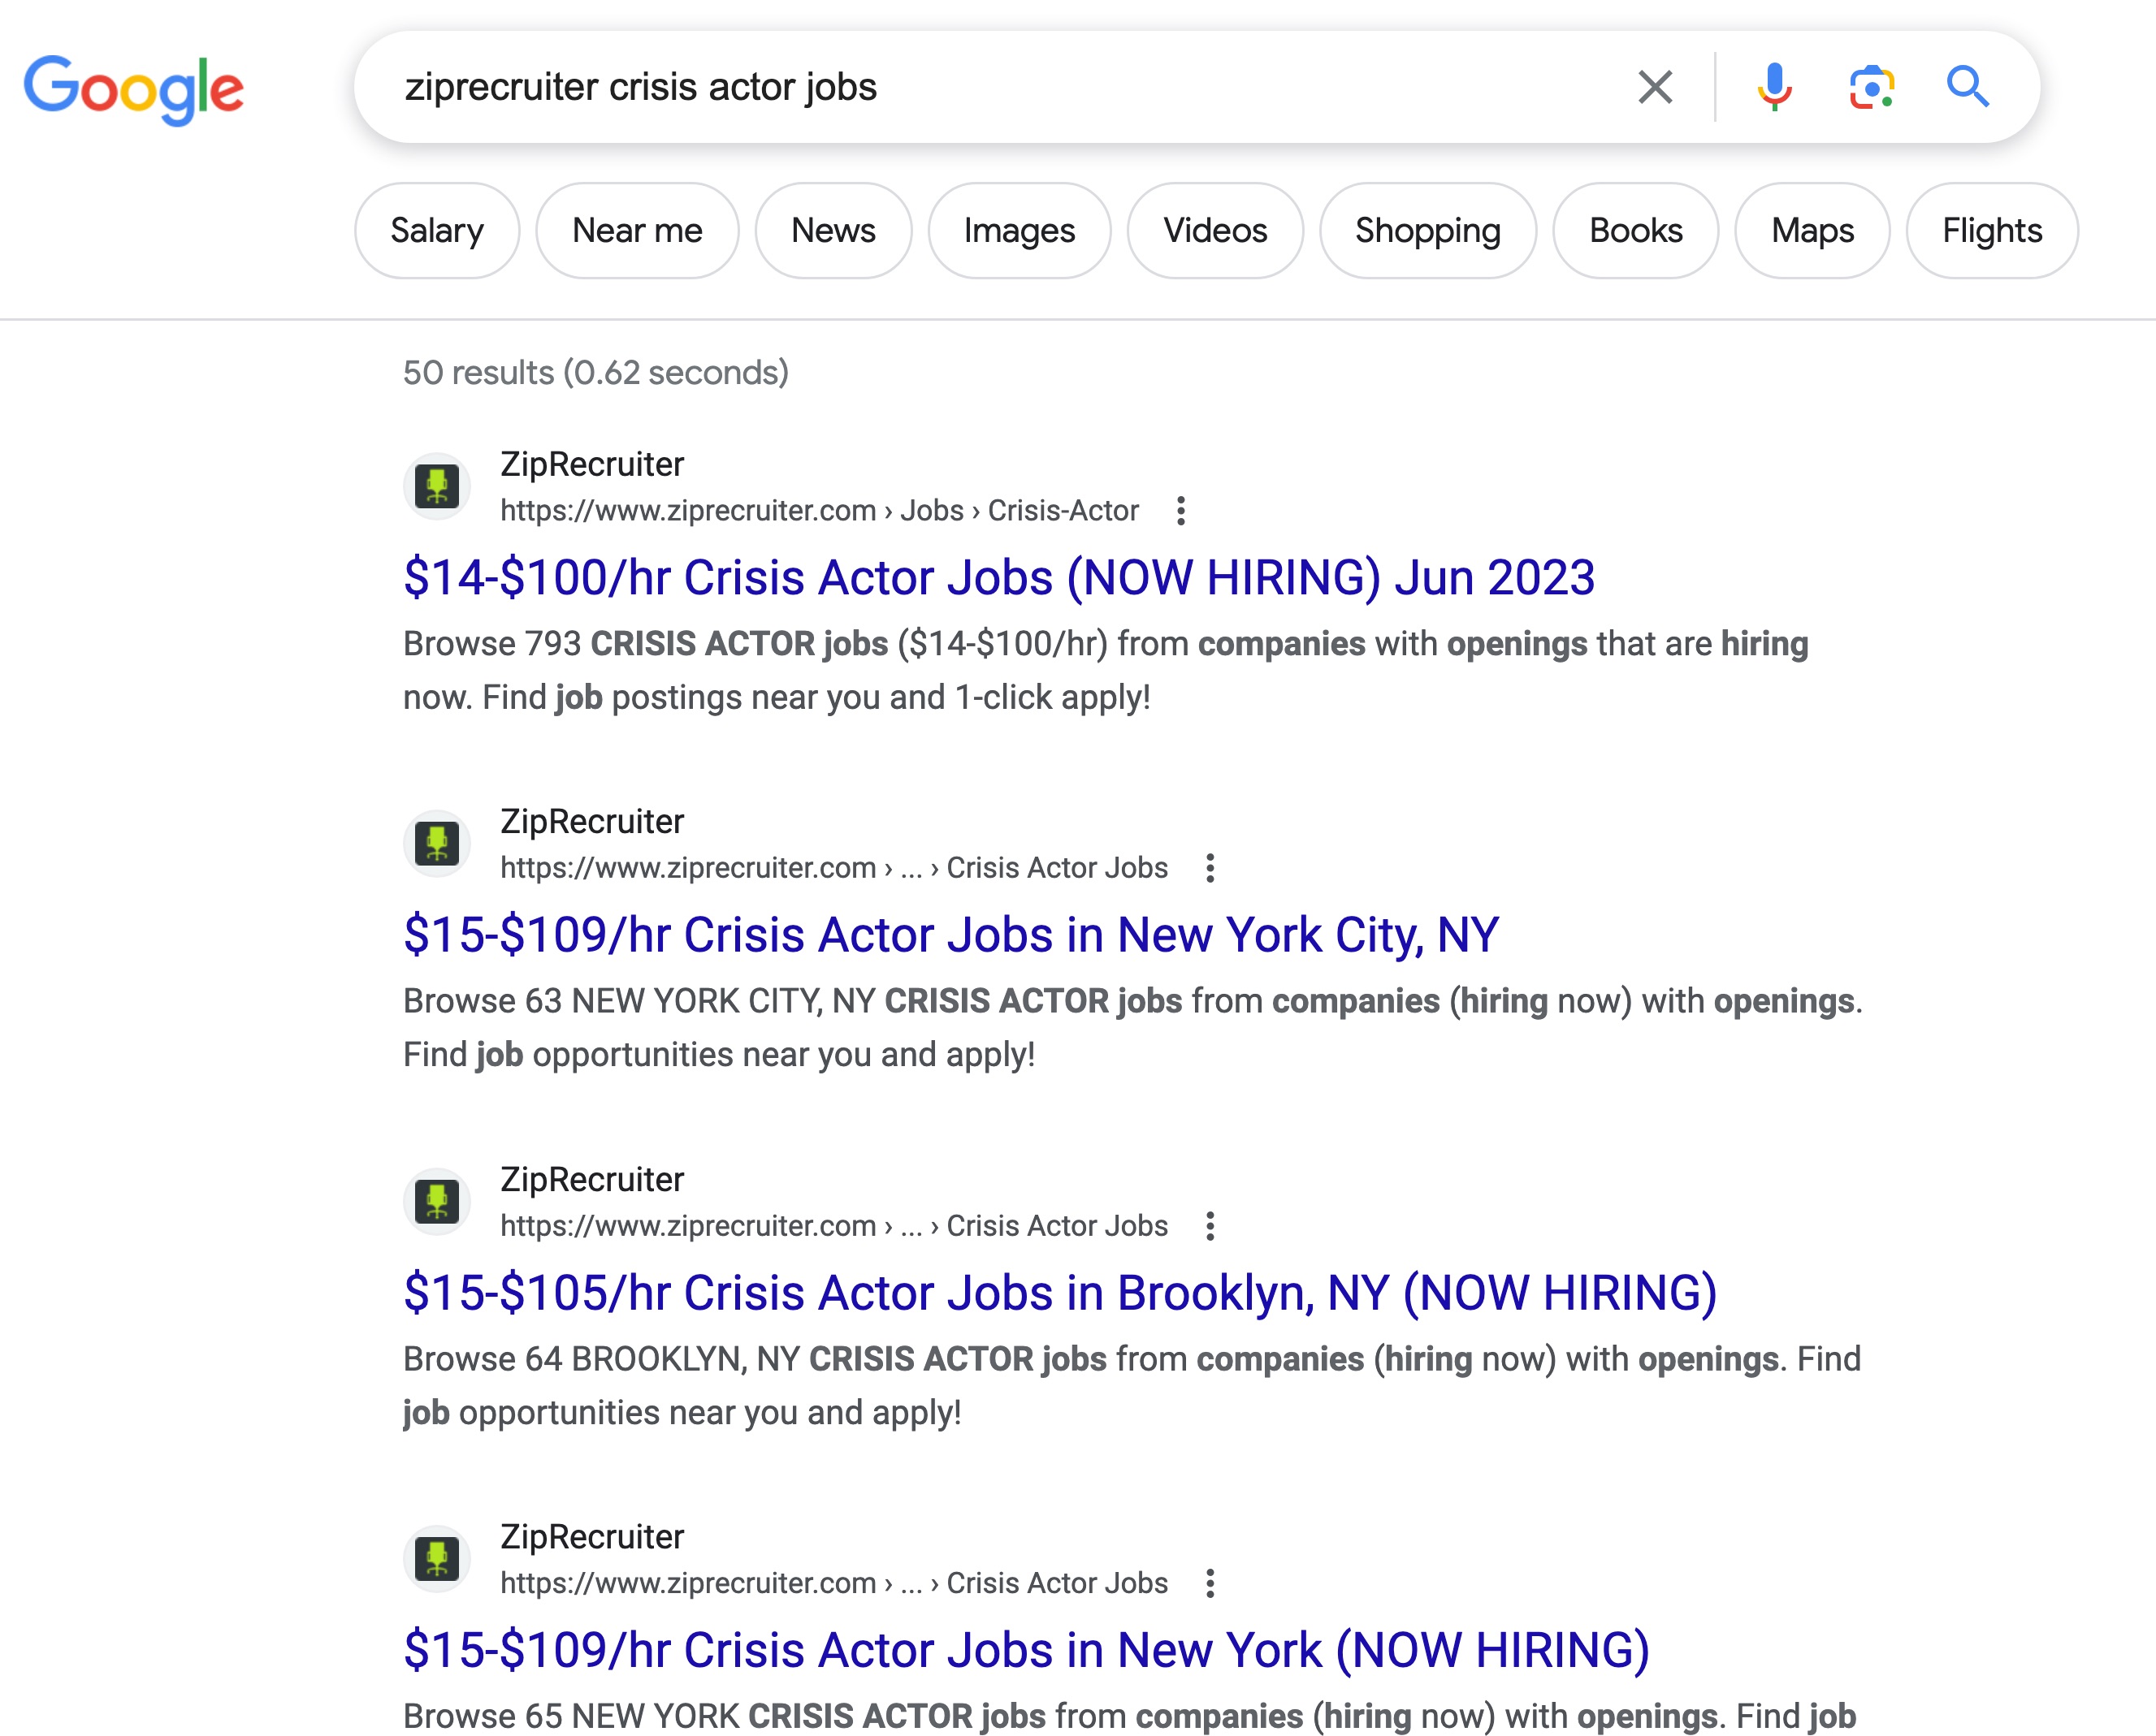
Task: Select the Near me filter chip
Action: pos(638,231)
